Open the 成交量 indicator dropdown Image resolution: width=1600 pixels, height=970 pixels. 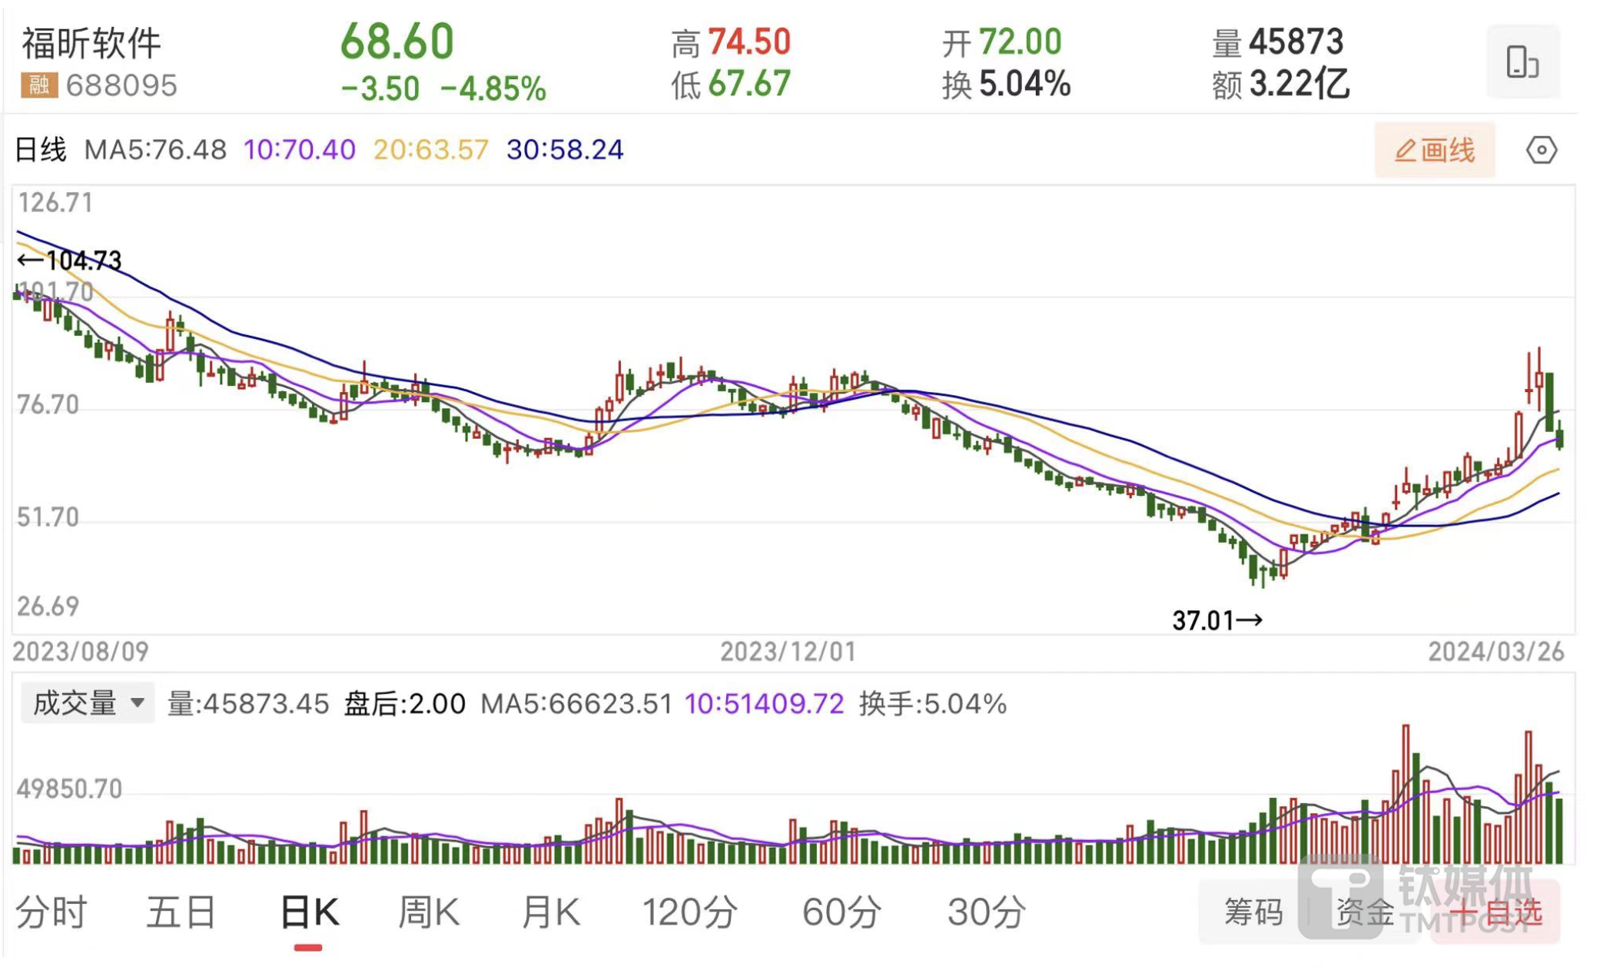pyautogui.click(x=88, y=703)
